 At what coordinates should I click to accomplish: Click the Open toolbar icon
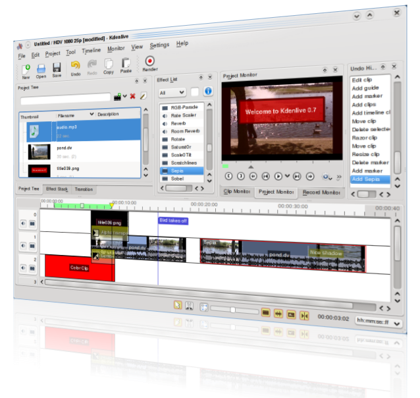tap(41, 69)
